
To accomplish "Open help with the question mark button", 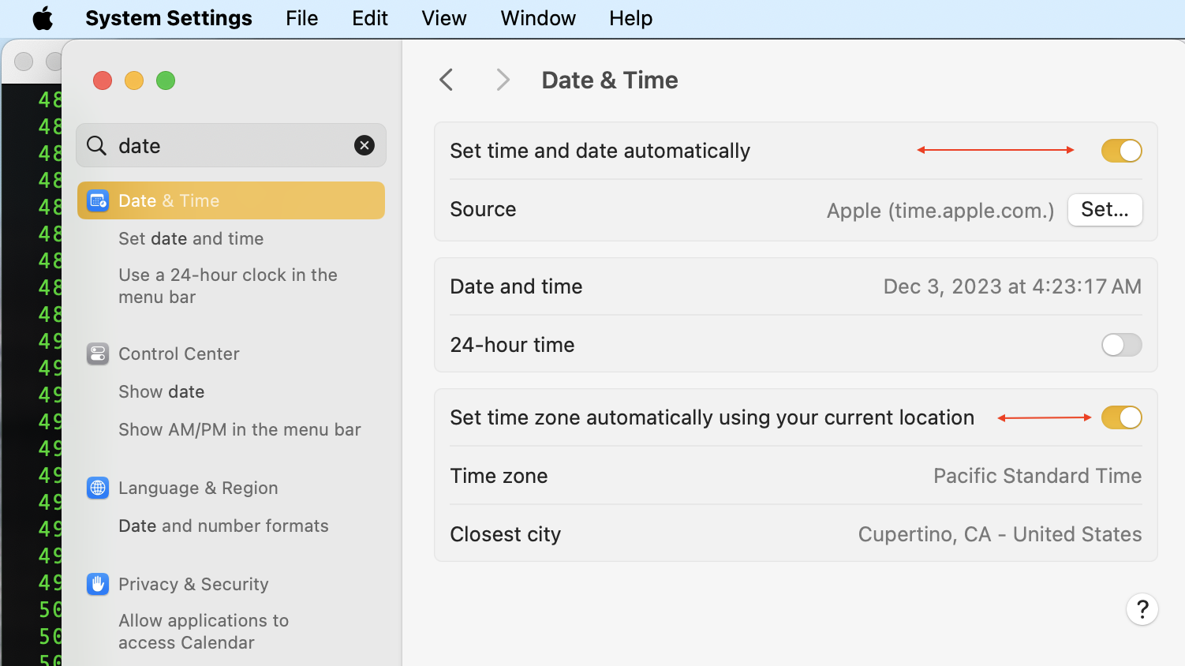I will [x=1142, y=609].
